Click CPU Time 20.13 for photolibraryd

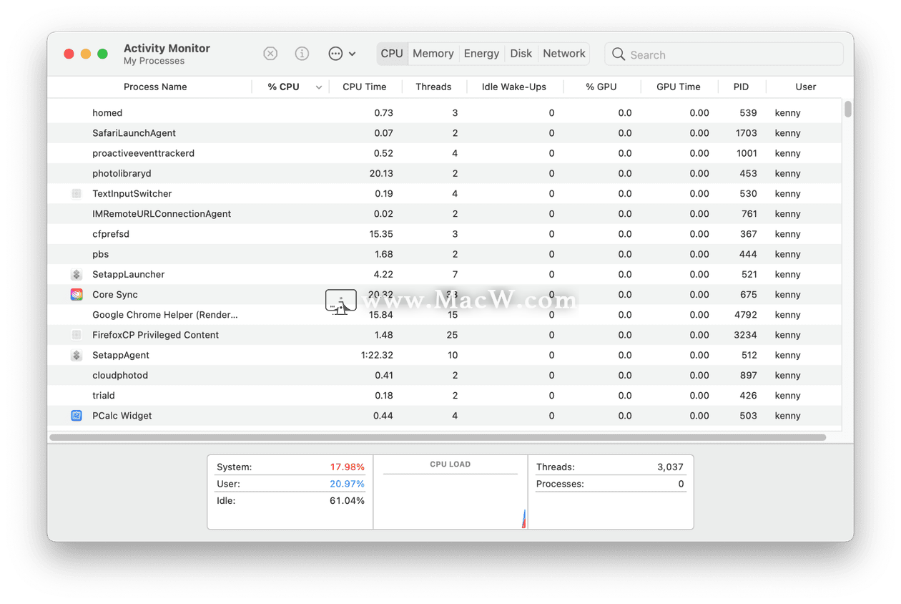[x=381, y=174]
